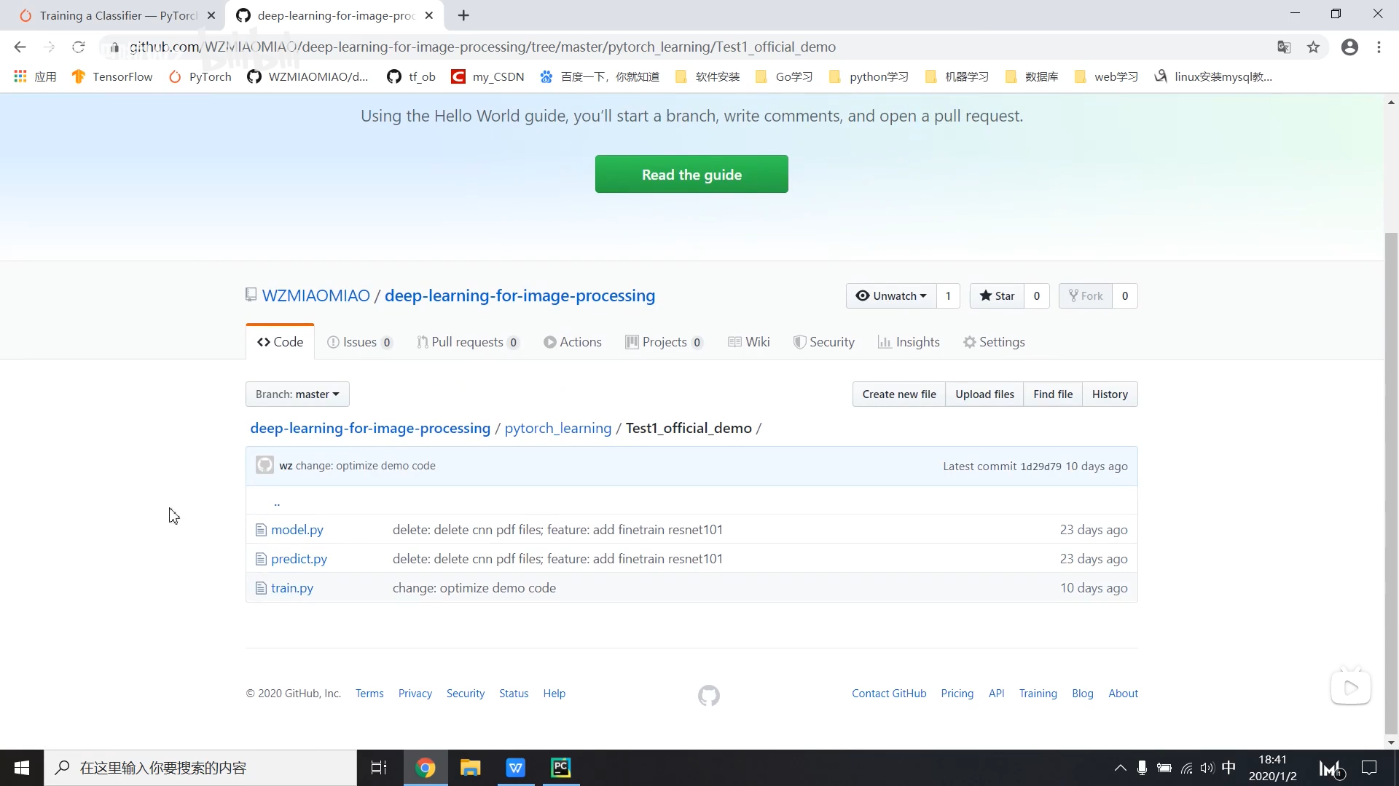Open train.py file
The image size is (1399, 786).
click(291, 588)
